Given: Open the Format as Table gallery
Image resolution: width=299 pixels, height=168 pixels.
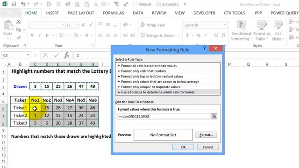Looking at the screenshot, I should (x=262, y=30).
